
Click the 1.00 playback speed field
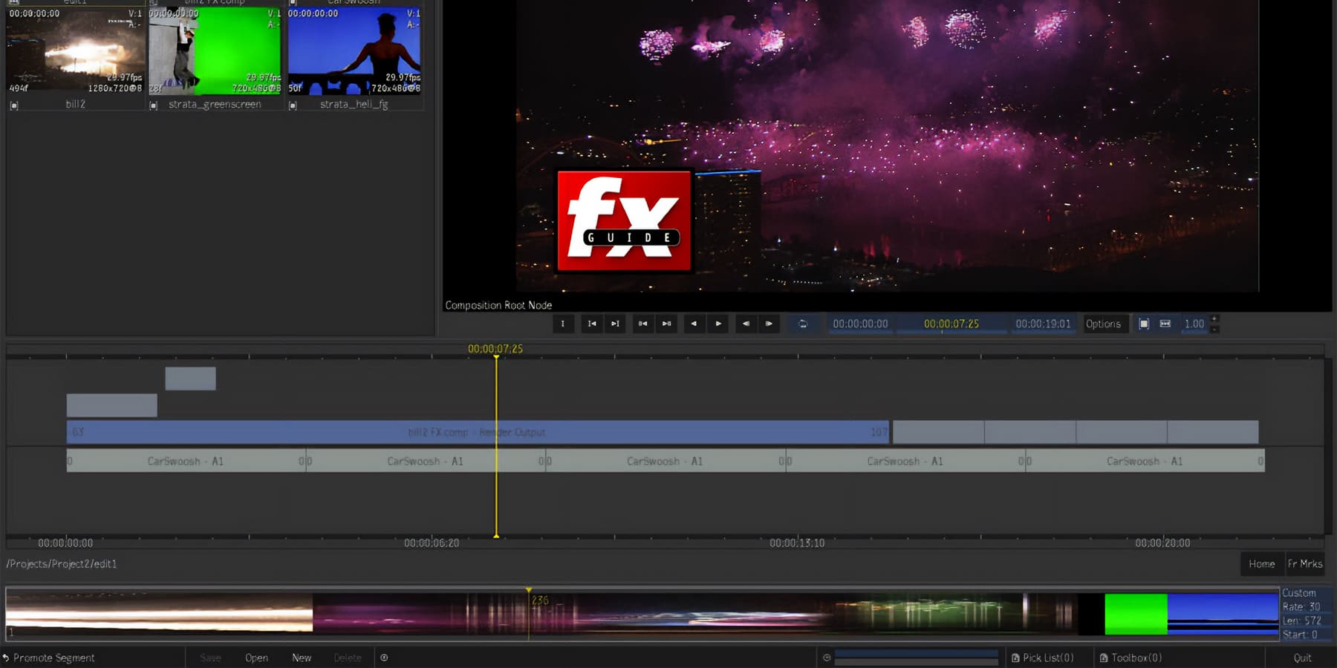(1194, 324)
